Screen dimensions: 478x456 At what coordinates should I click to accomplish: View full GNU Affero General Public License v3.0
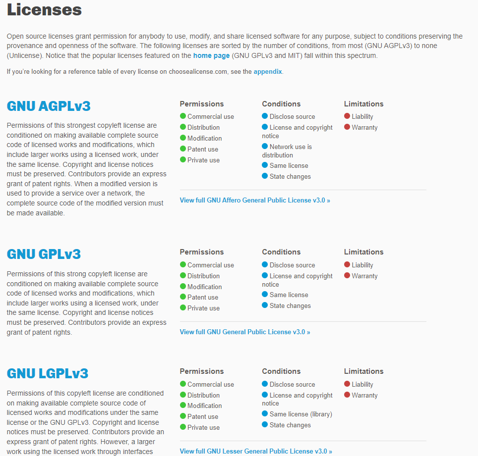pos(255,201)
